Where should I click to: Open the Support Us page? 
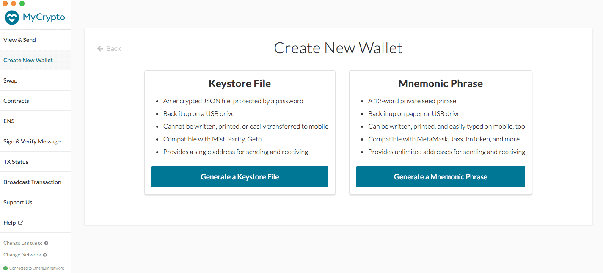pos(35,202)
